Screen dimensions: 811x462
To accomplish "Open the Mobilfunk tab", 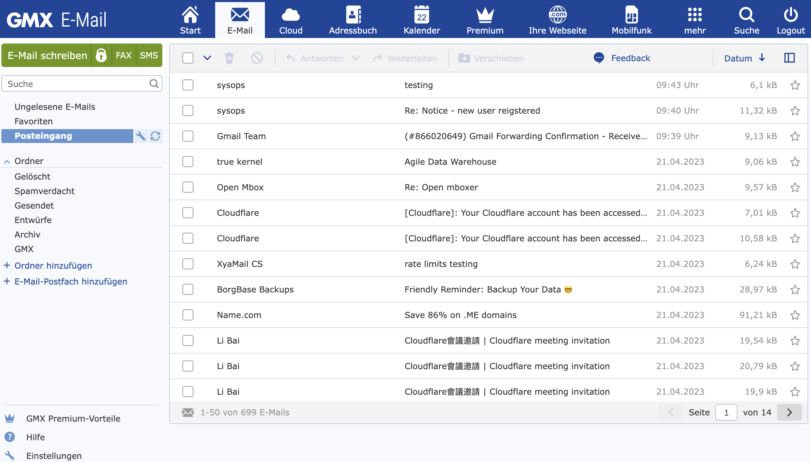I will (x=631, y=20).
